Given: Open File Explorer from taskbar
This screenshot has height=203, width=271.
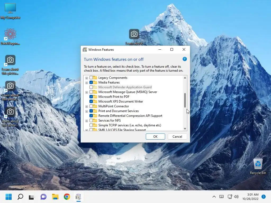Looking at the screenshot, I should click(x=55, y=197).
